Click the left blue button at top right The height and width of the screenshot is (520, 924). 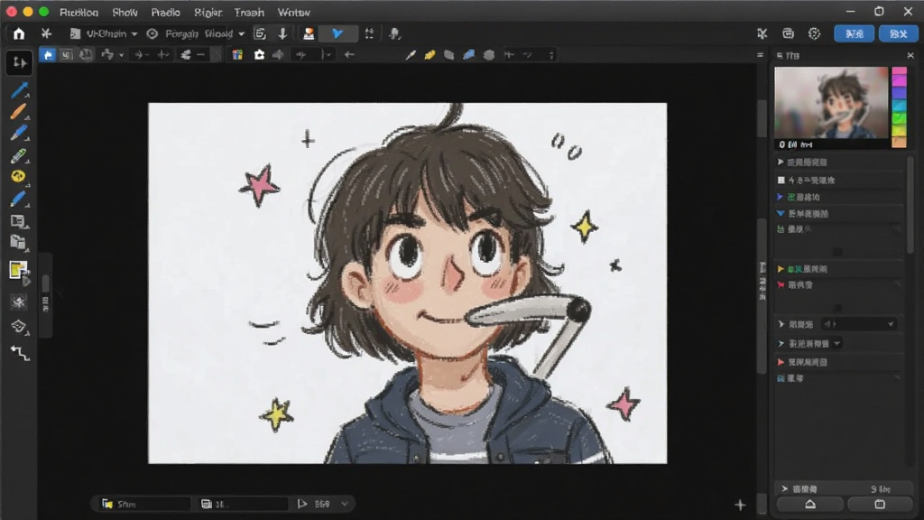[x=854, y=33]
